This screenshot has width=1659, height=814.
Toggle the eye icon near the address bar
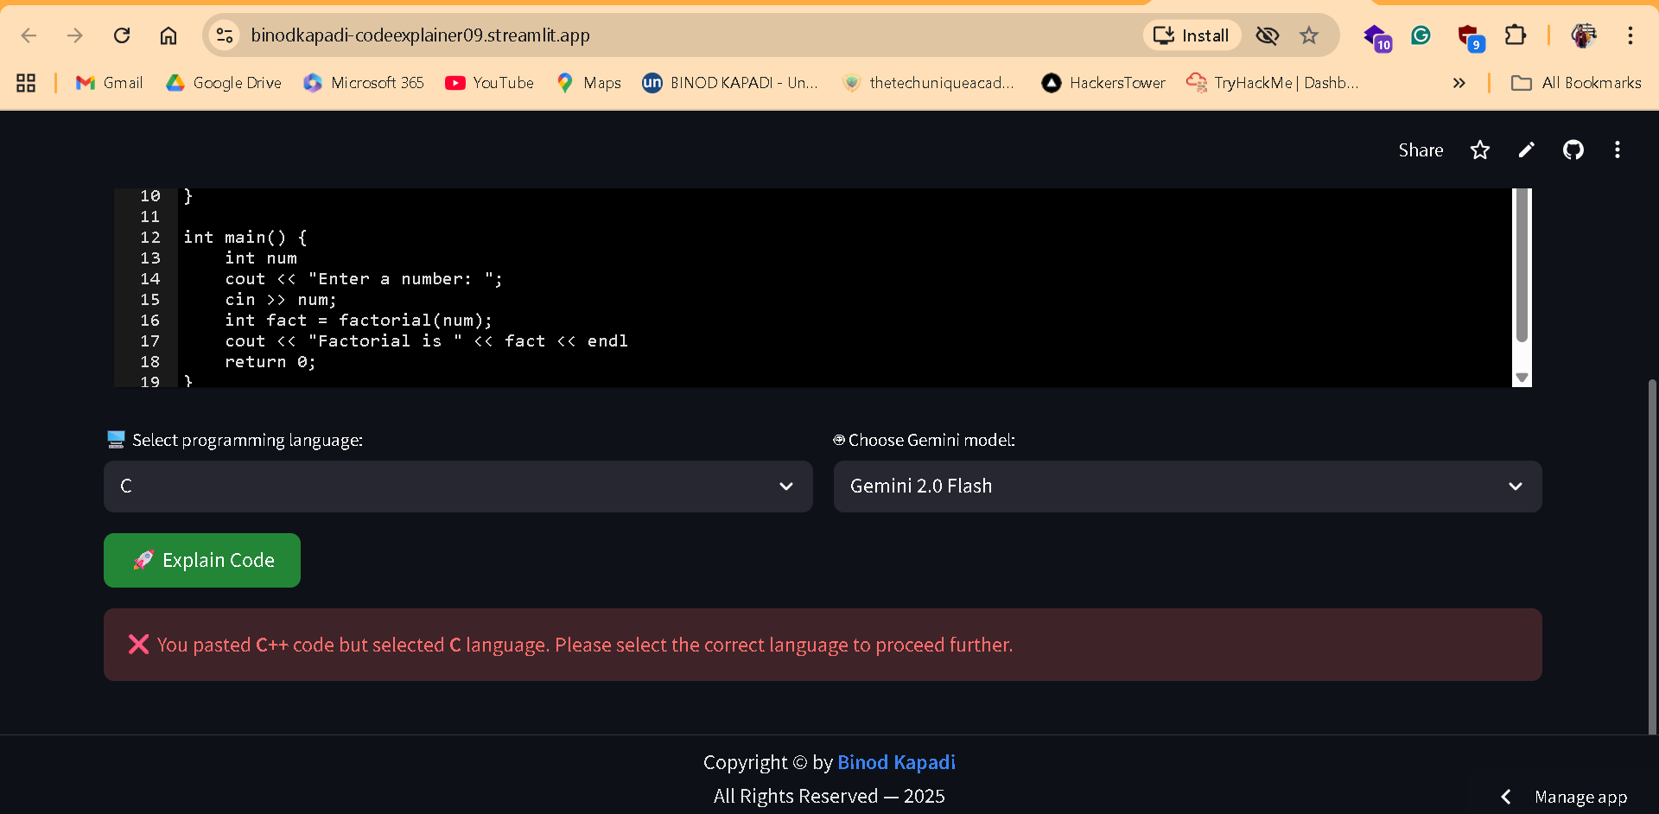click(x=1267, y=35)
